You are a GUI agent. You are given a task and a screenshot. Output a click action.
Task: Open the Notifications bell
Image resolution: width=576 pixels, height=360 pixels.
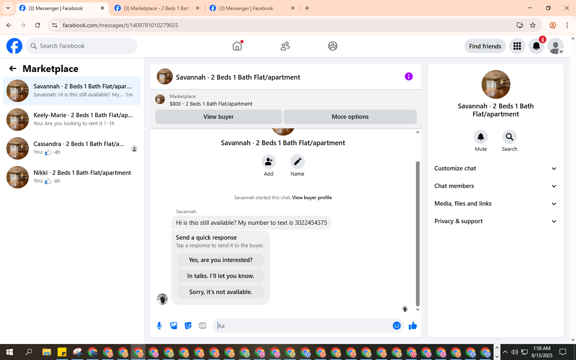pos(536,46)
